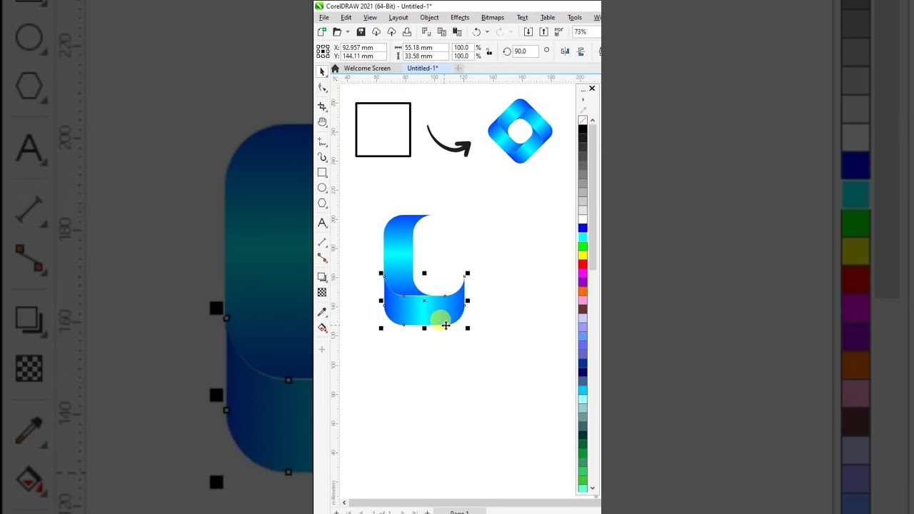This screenshot has width=914, height=514.
Task: Select the Text tool
Action: 322,223
